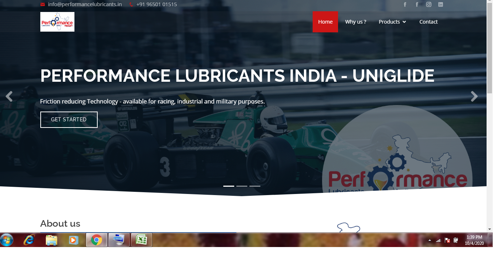The width and height of the screenshot is (496, 279).
Task: Open the Home menu item
Action: pyautogui.click(x=325, y=22)
